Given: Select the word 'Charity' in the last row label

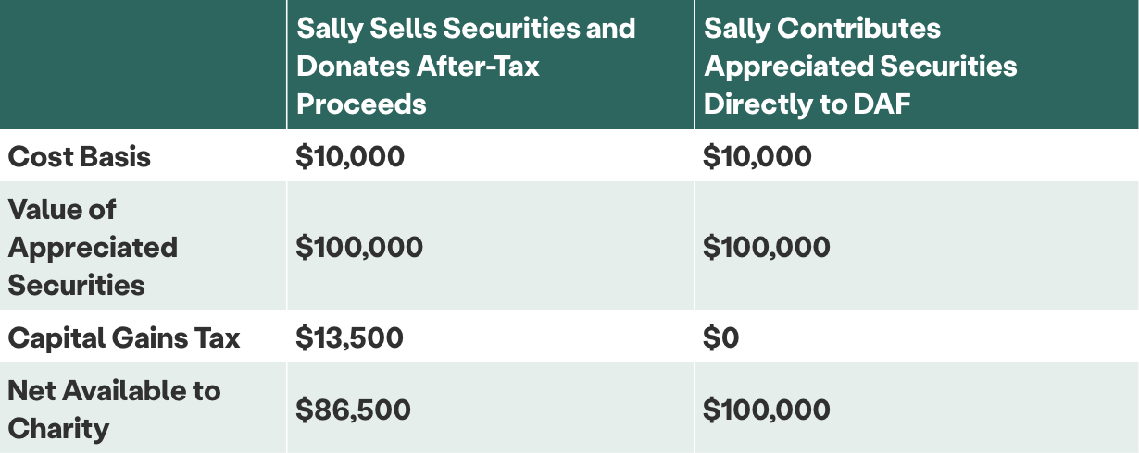Looking at the screenshot, I should pyautogui.click(x=59, y=429).
